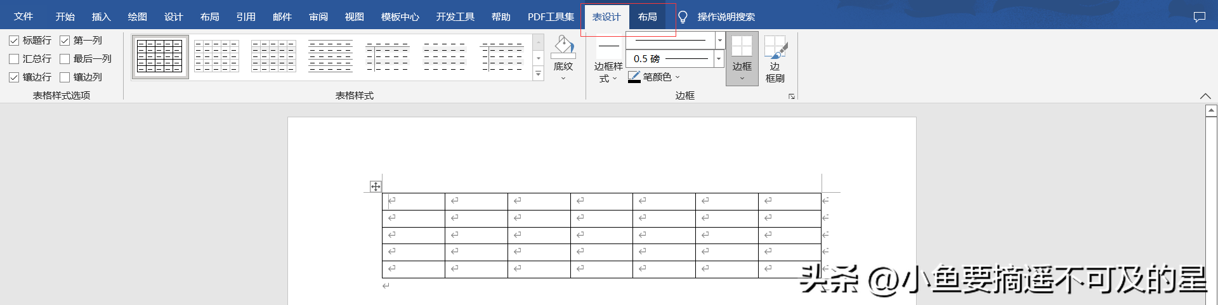The height and width of the screenshot is (305, 1218).
Task: Expand the 边框 borders dropdown arrow
Action: tap(742, 79)
